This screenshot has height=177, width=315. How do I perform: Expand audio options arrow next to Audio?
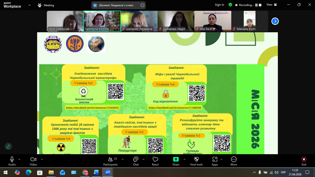(19, 159)
